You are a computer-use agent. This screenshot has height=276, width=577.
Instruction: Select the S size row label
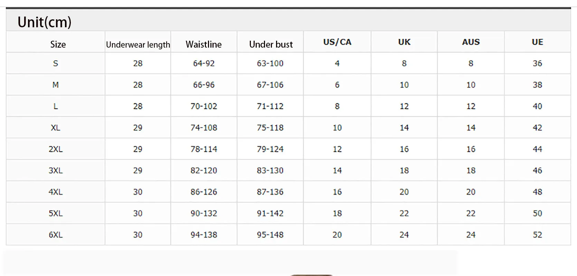(56, 63)
